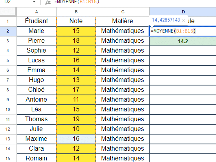
Task: Select column C header
Action: click(123, 12)
